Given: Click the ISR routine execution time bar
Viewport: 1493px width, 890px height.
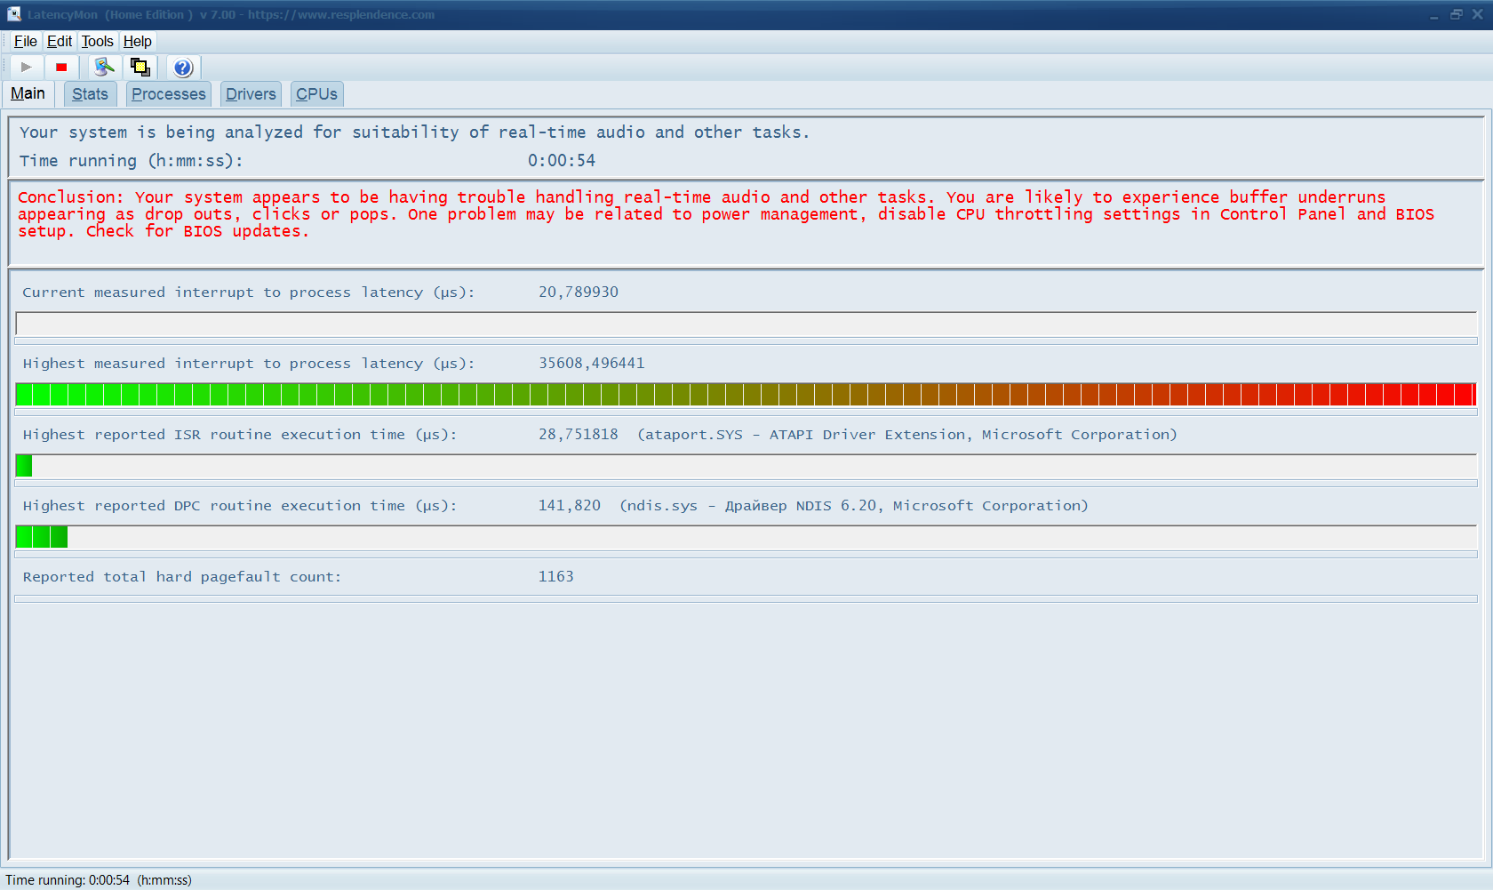Looking at the screenshot, I should point(746,466).
